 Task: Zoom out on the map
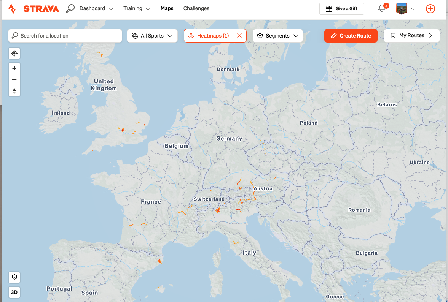tap(14, 79)
